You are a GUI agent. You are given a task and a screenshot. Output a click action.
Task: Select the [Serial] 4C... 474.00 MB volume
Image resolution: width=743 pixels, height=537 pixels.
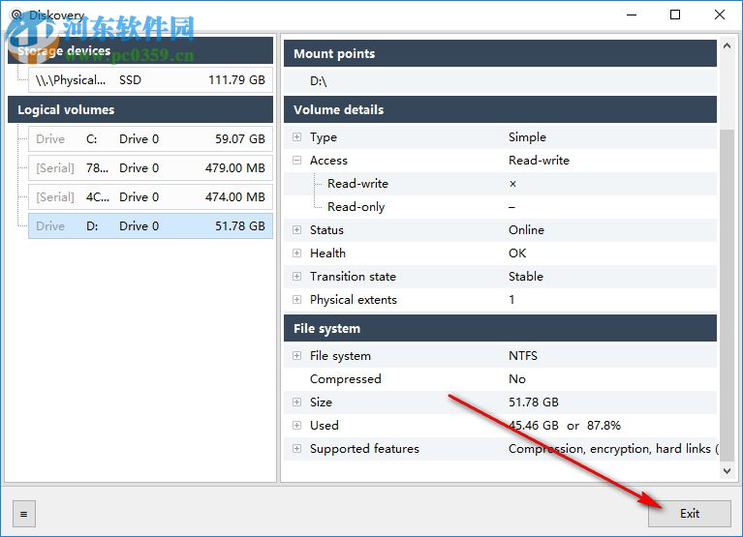[150, 196]
